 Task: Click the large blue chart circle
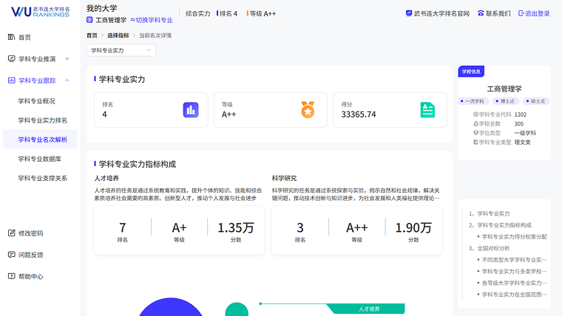(x=171, y=308)
